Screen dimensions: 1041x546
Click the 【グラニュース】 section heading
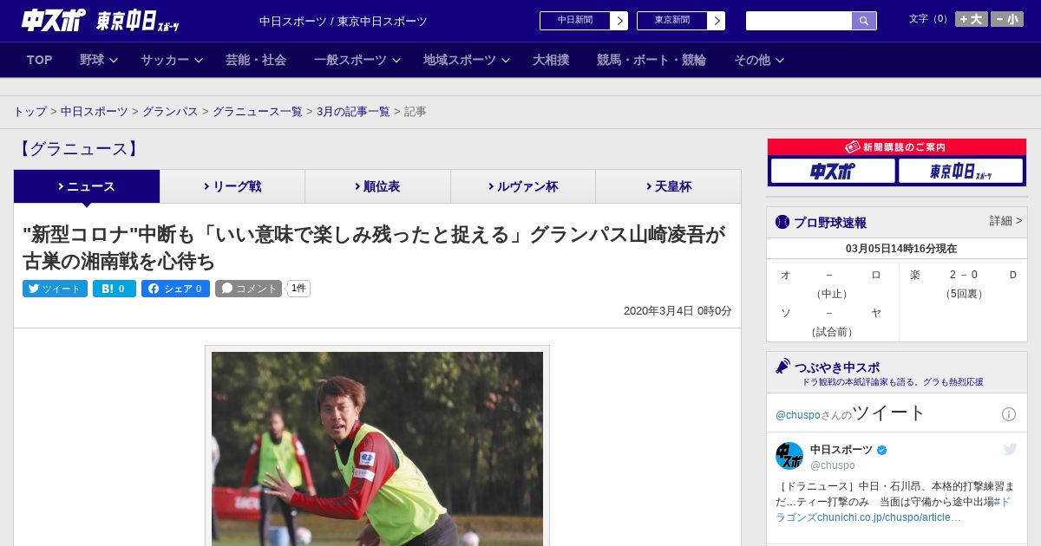click(x=78, y=149)
